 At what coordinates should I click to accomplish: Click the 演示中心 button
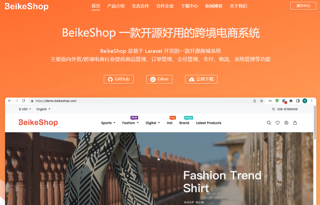click(x=303, y=6)
